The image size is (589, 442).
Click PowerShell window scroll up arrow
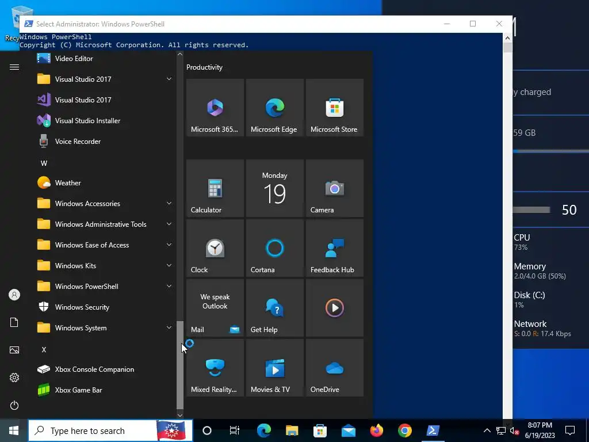click(507, 37)
